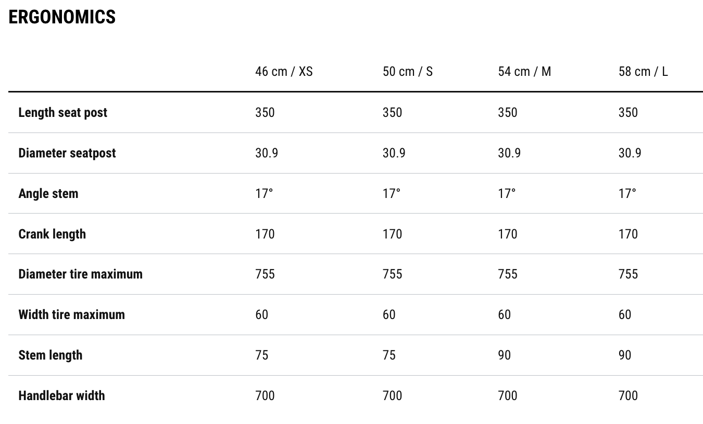
Task: Click the XS seatpost diameter value 30.9
Action: [266, 153]
